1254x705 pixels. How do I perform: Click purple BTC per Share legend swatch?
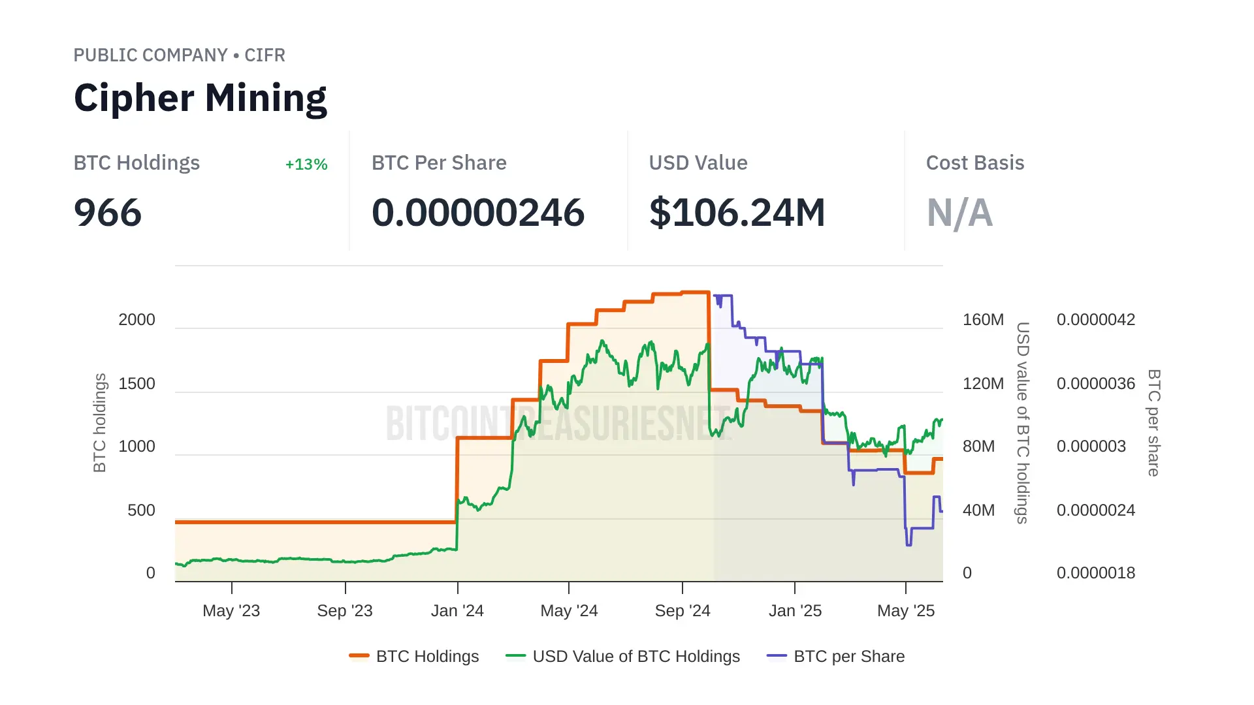[777, 655]
